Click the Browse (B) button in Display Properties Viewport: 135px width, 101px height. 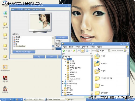tap(62, 37)
